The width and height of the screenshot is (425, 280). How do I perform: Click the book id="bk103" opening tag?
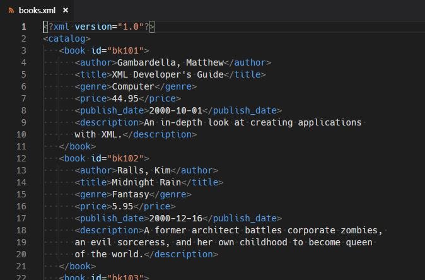click(104, 277)
